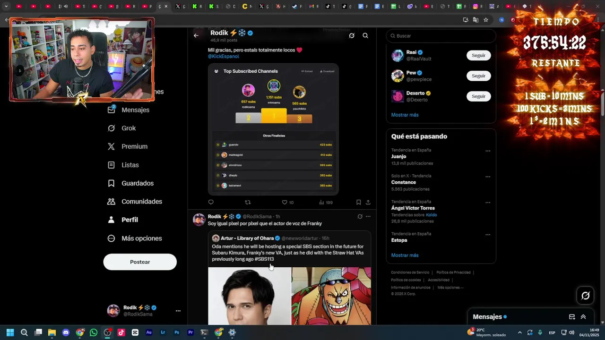The image size is (605, 340).
Task: Open the floating Grok button at bottom right
Action: (586, 296)
